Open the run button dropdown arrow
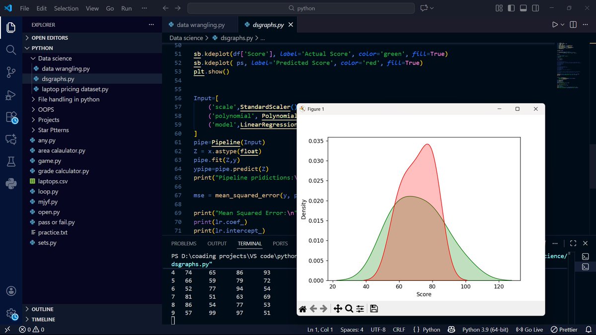The width and height of the screenshot is (596, 335). click(563, 24)
